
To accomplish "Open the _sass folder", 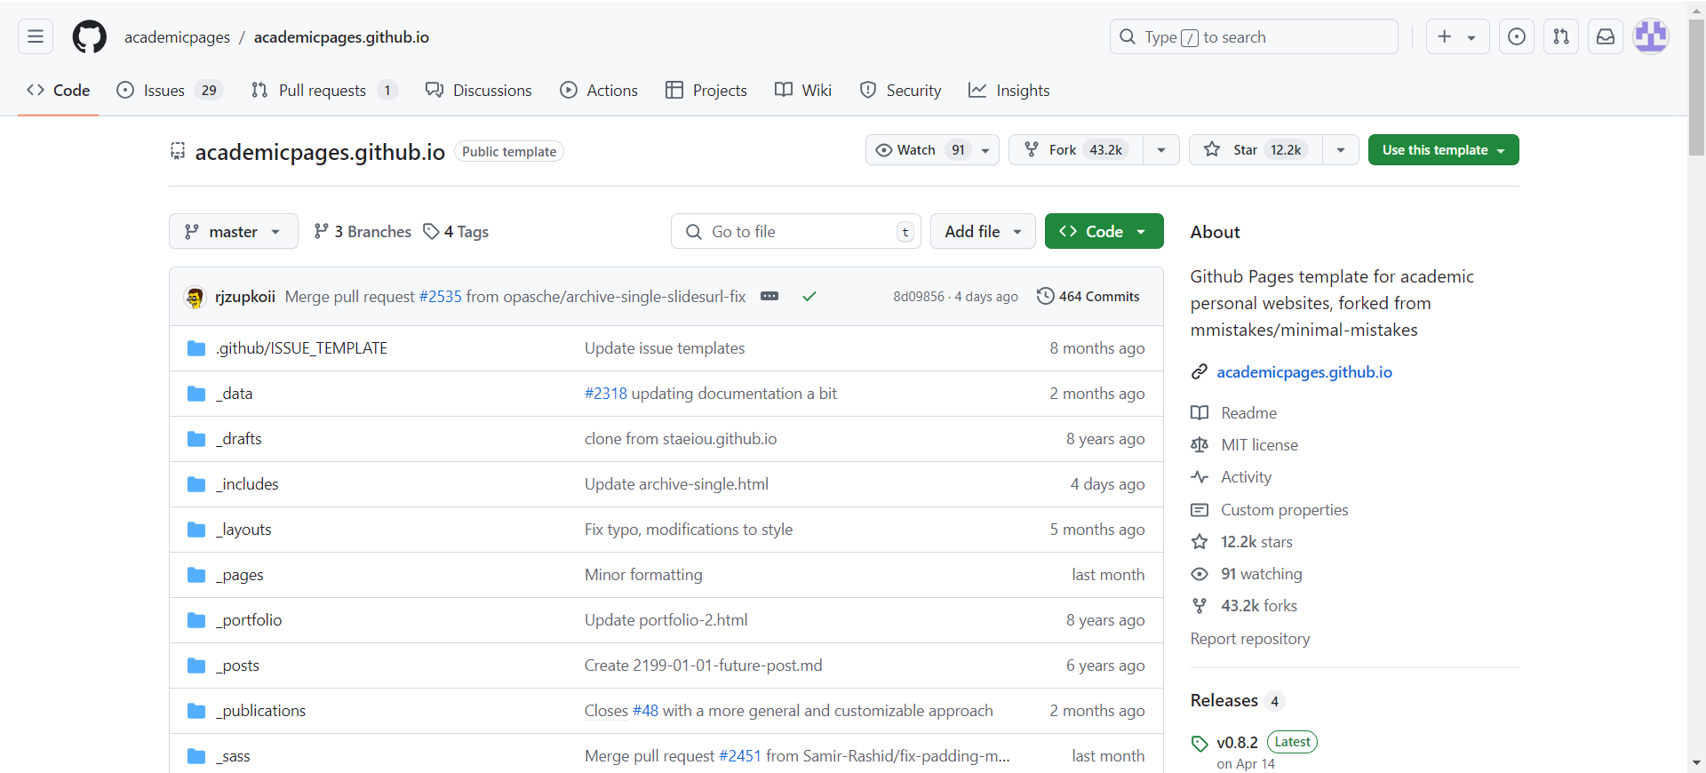I will click(x=233, y=755).
